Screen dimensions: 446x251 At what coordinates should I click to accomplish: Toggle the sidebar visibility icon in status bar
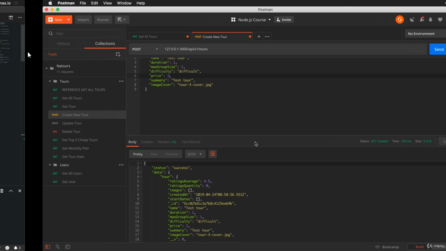pos(48,247)
